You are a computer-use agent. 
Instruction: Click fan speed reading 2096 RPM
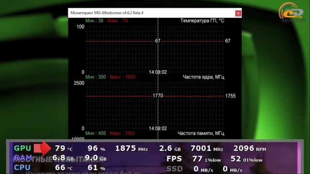250,148
